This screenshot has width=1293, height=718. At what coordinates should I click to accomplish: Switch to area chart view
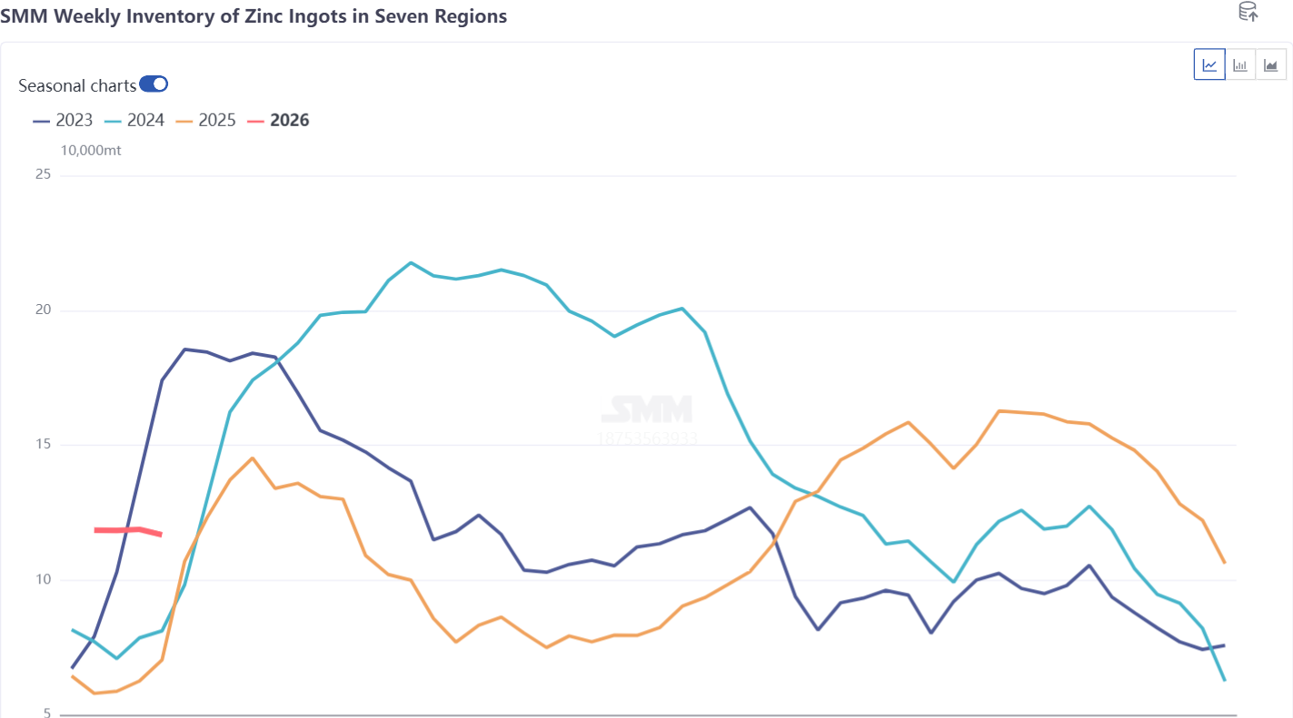pos(1270,64)
